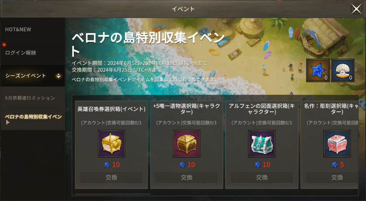The image size is (366, 201).
Task: Click the golden 英雄召喚券選択箱 chest icon
Action: pyautogui.click(x=111, y=143)
